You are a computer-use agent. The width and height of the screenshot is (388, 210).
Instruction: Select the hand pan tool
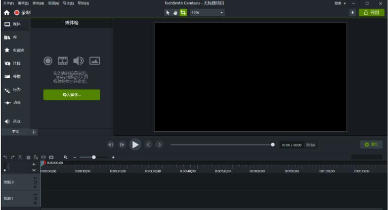click(x=175, y=12)
